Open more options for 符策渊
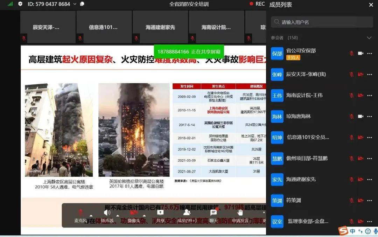Image resolution: width=378 pixels, height=237 pixels. (x=370, y=200)
